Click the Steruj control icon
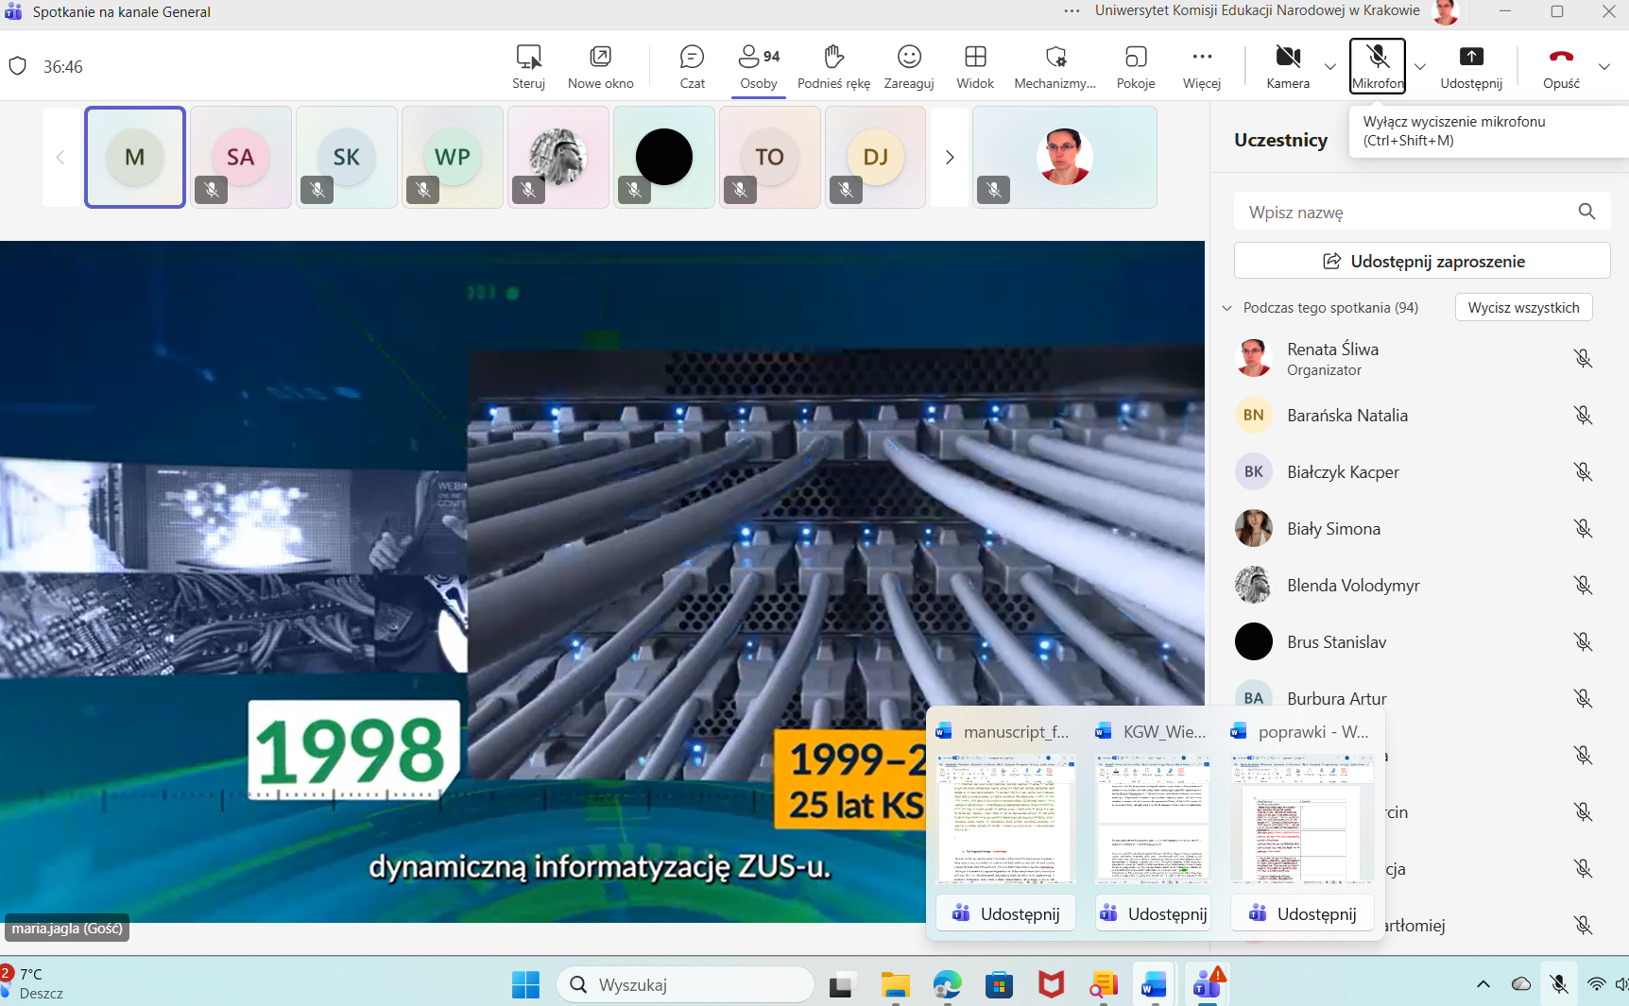 coord(528,66)
